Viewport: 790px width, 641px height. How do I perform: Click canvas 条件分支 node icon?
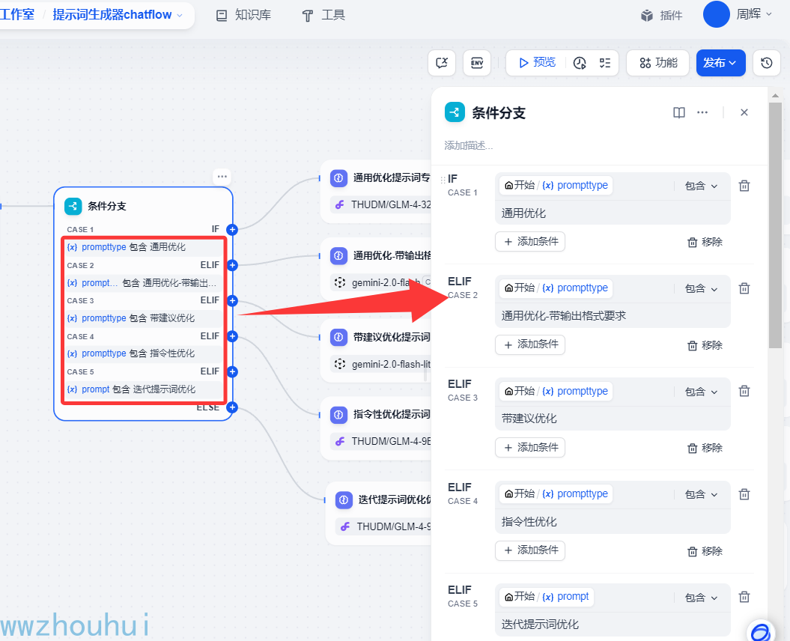[x=73, y=206]
